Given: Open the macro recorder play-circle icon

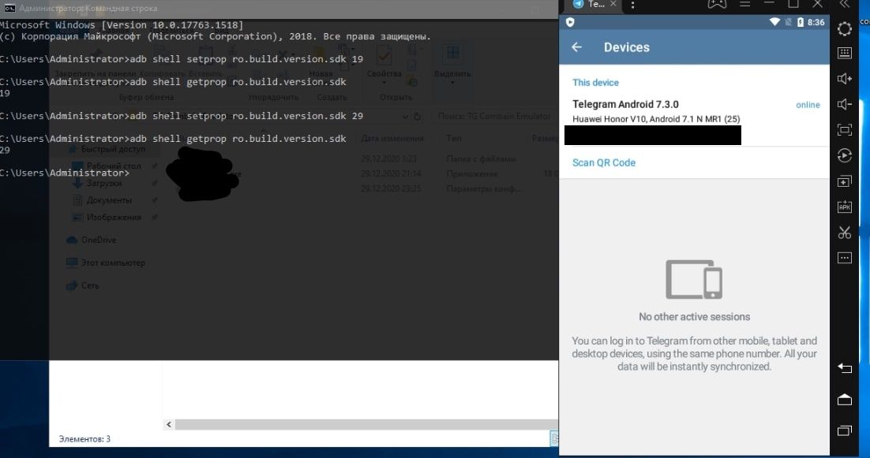Looking at the screenshot, I should point(845,155).
